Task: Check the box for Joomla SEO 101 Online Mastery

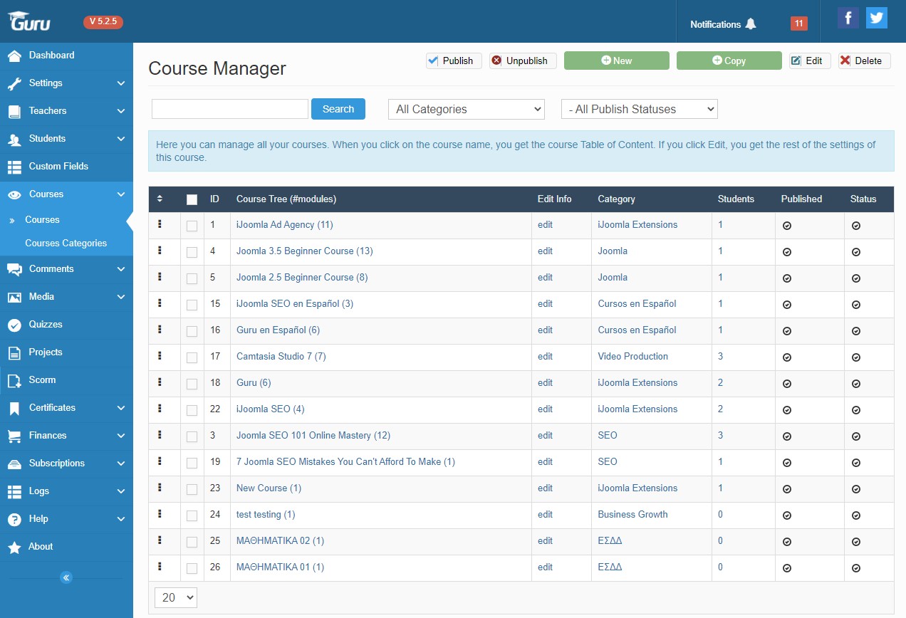Action: [192, 436]
